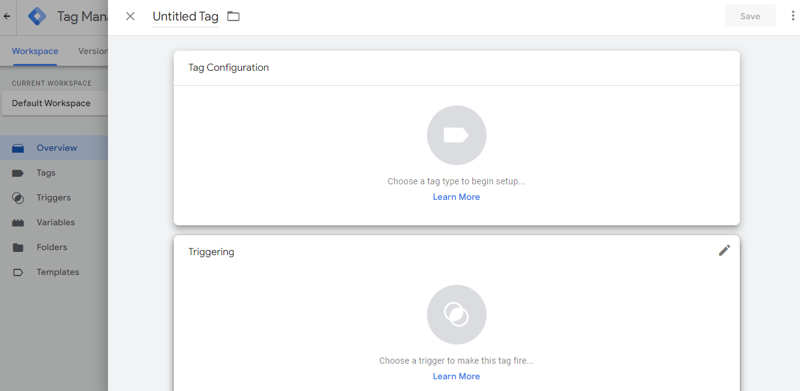Open Templates in the left navigation
This screenshot has width=800, height=391.
pos(58,272)
